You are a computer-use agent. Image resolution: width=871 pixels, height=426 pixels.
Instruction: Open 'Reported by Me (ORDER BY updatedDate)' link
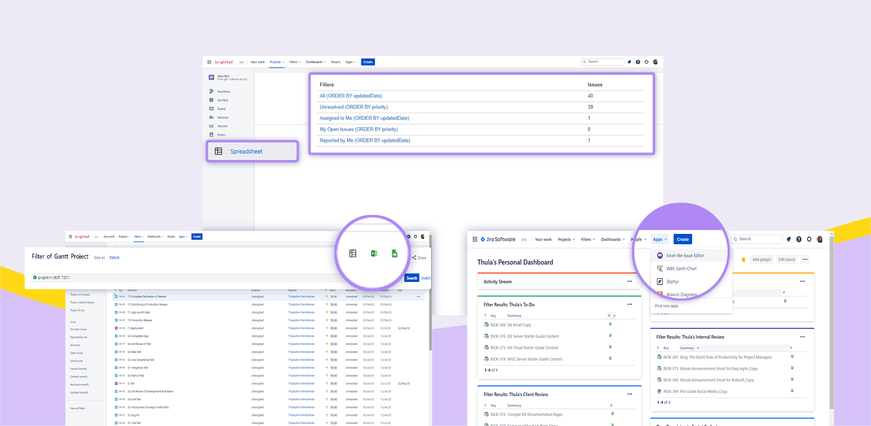(365, 141)
